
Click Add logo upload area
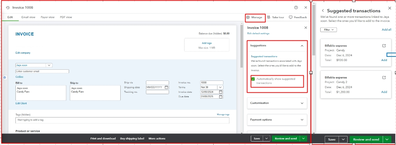point(207,45)
